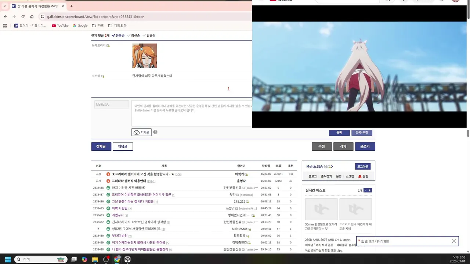The width and height of the screenshot is (470, 264).
Task: Open the Chrome apps grid shortcut
Action: point(5,26)
